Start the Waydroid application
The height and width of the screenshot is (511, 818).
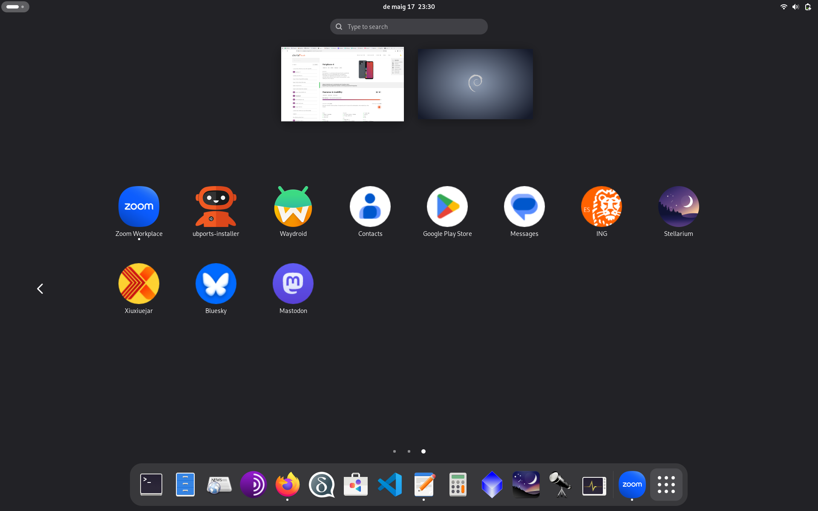pyautogui.click(x=293, y=212)
